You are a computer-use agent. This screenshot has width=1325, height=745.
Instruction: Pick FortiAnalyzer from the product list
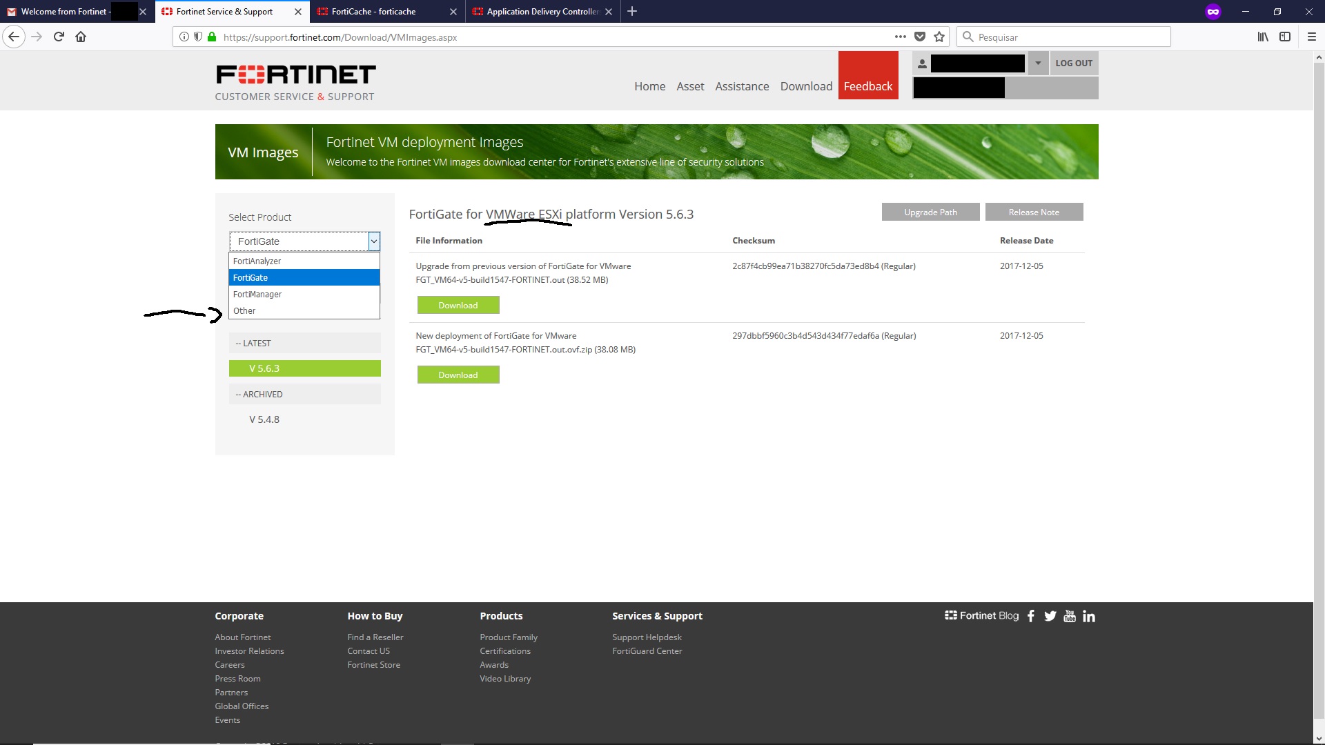257,261
